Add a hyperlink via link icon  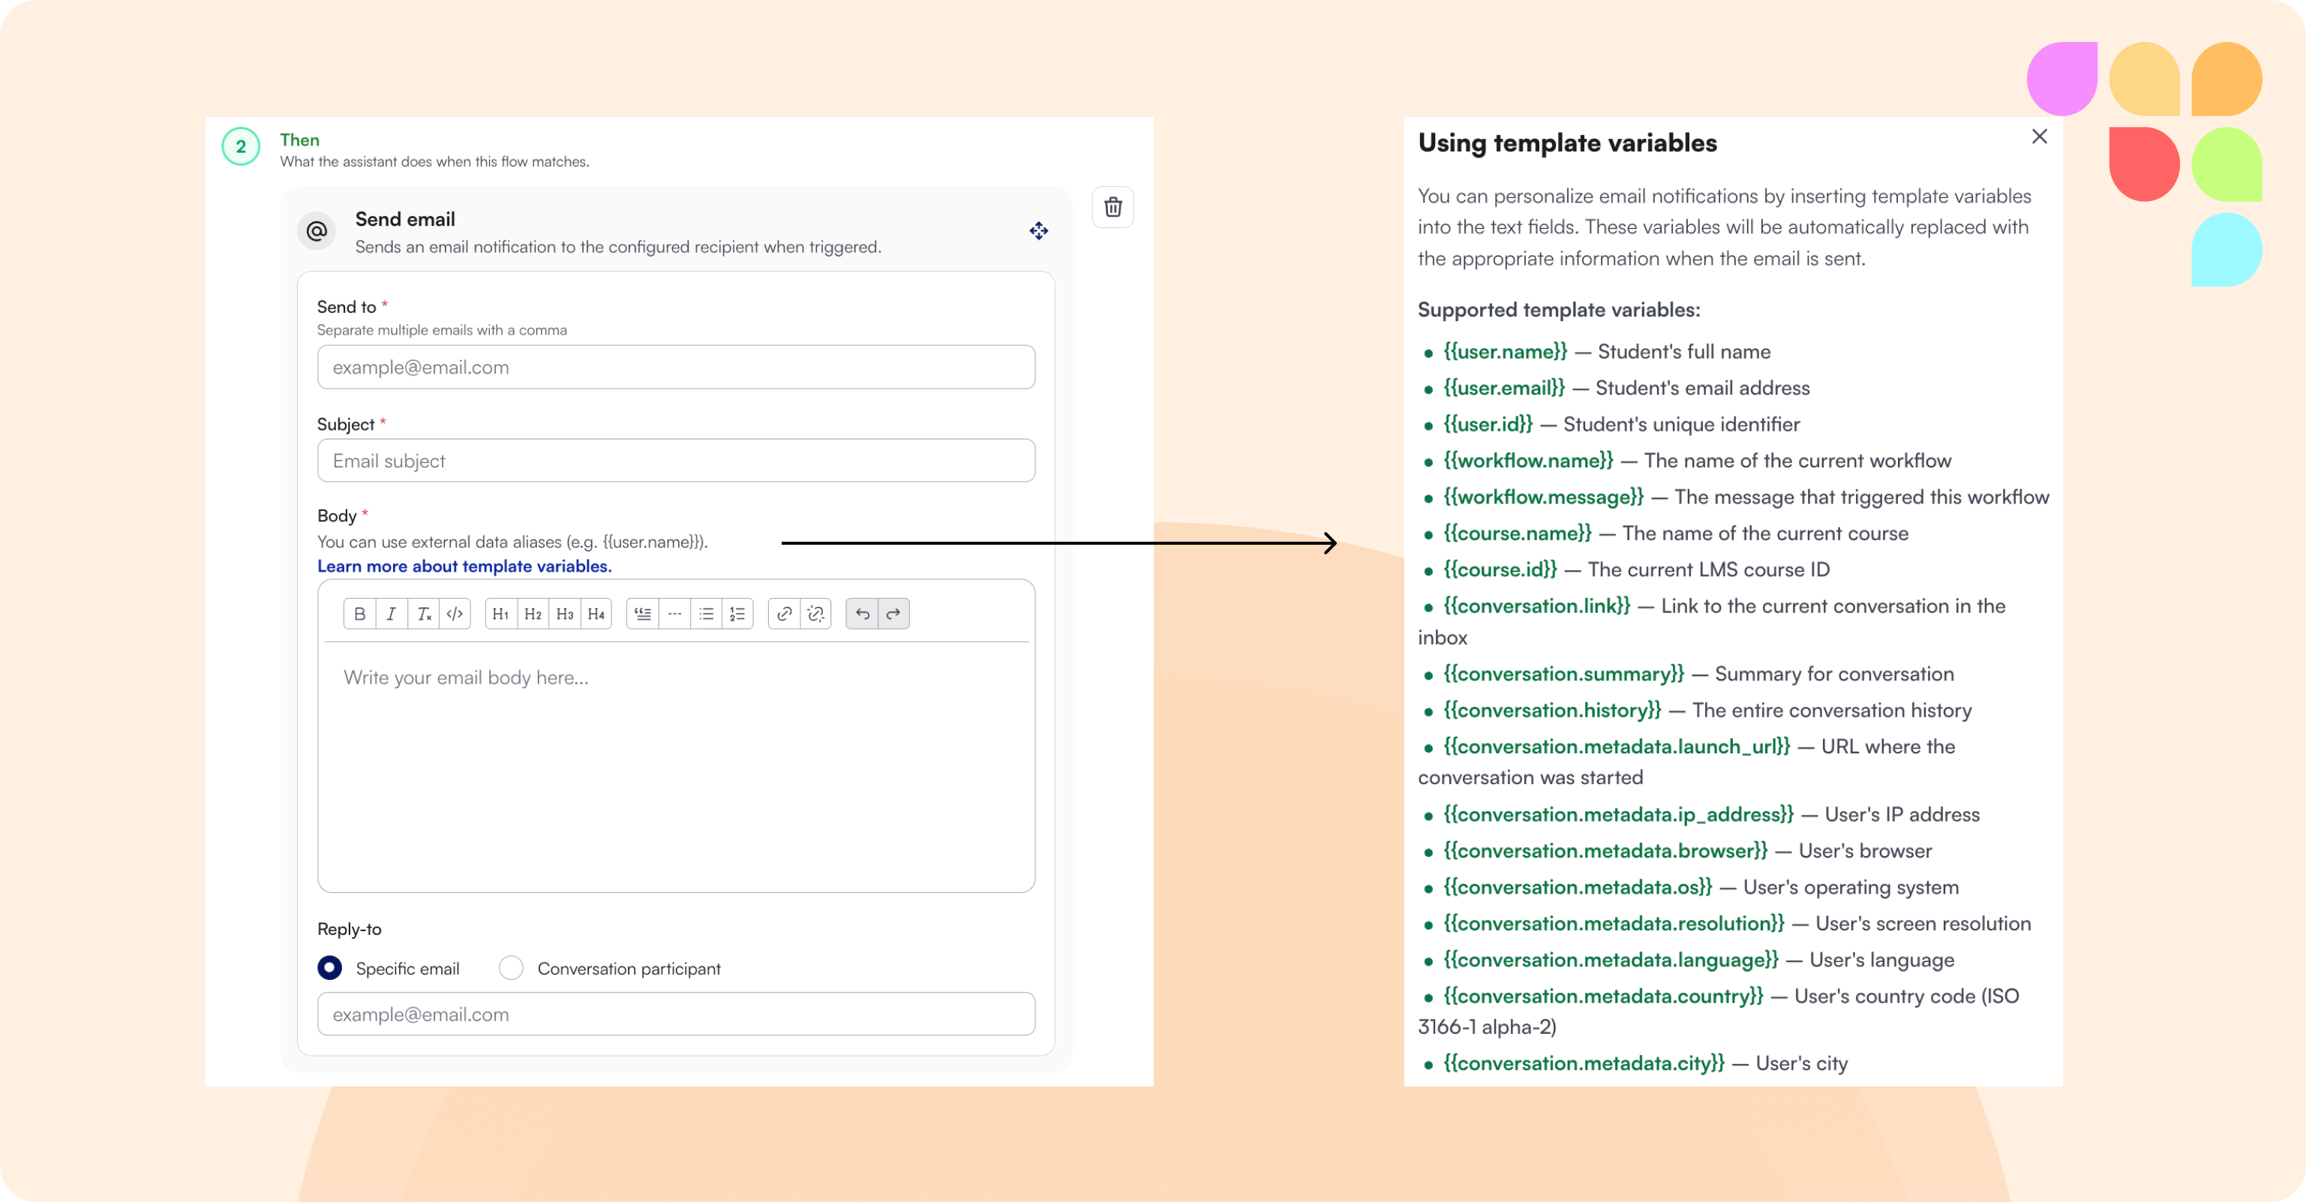point(784,614)
